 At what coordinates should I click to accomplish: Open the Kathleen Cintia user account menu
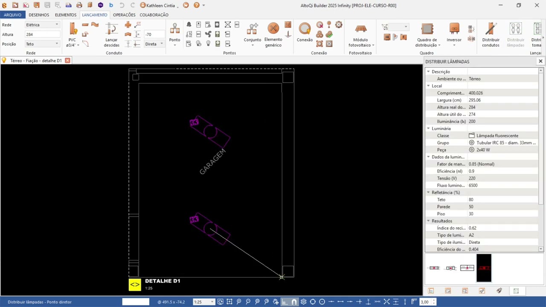(160, 5)
